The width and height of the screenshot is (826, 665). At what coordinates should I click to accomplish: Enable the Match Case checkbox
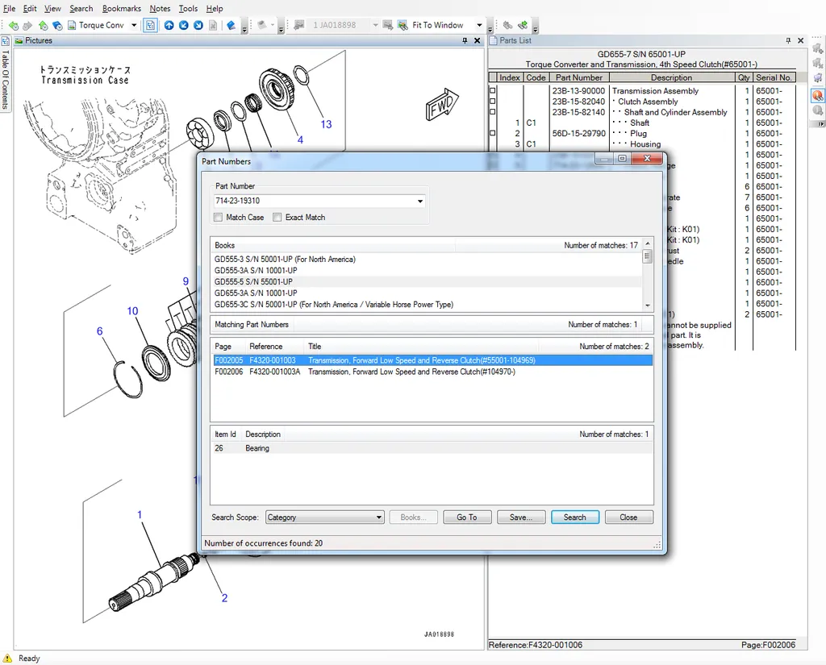click(x=218, y=218)
